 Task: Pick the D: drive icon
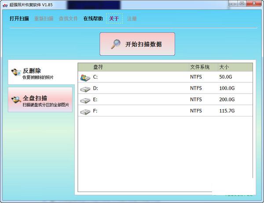[x=85, y=89]
